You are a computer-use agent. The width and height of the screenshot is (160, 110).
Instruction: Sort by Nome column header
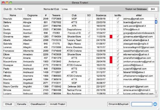pyautogui.click(x=13, y=15)
